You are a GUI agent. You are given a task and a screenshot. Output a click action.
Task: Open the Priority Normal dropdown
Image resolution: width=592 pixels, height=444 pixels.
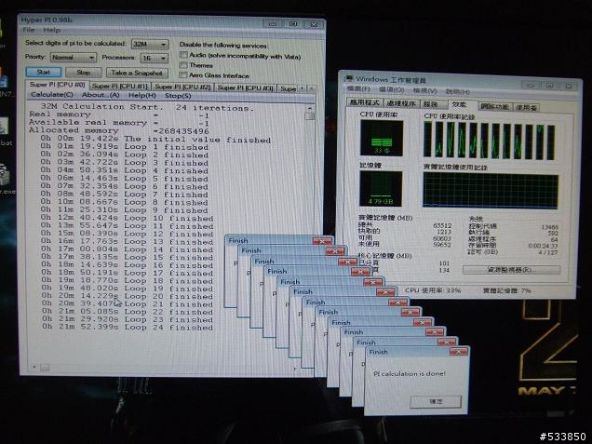(x=73, y=58)
